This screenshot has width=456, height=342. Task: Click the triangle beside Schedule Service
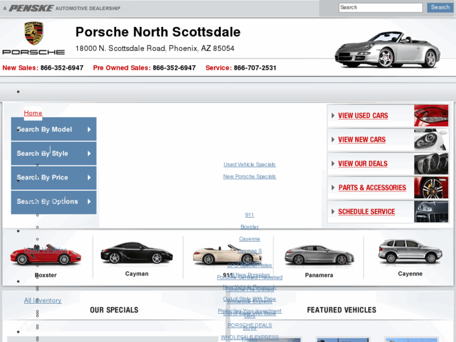333,211
